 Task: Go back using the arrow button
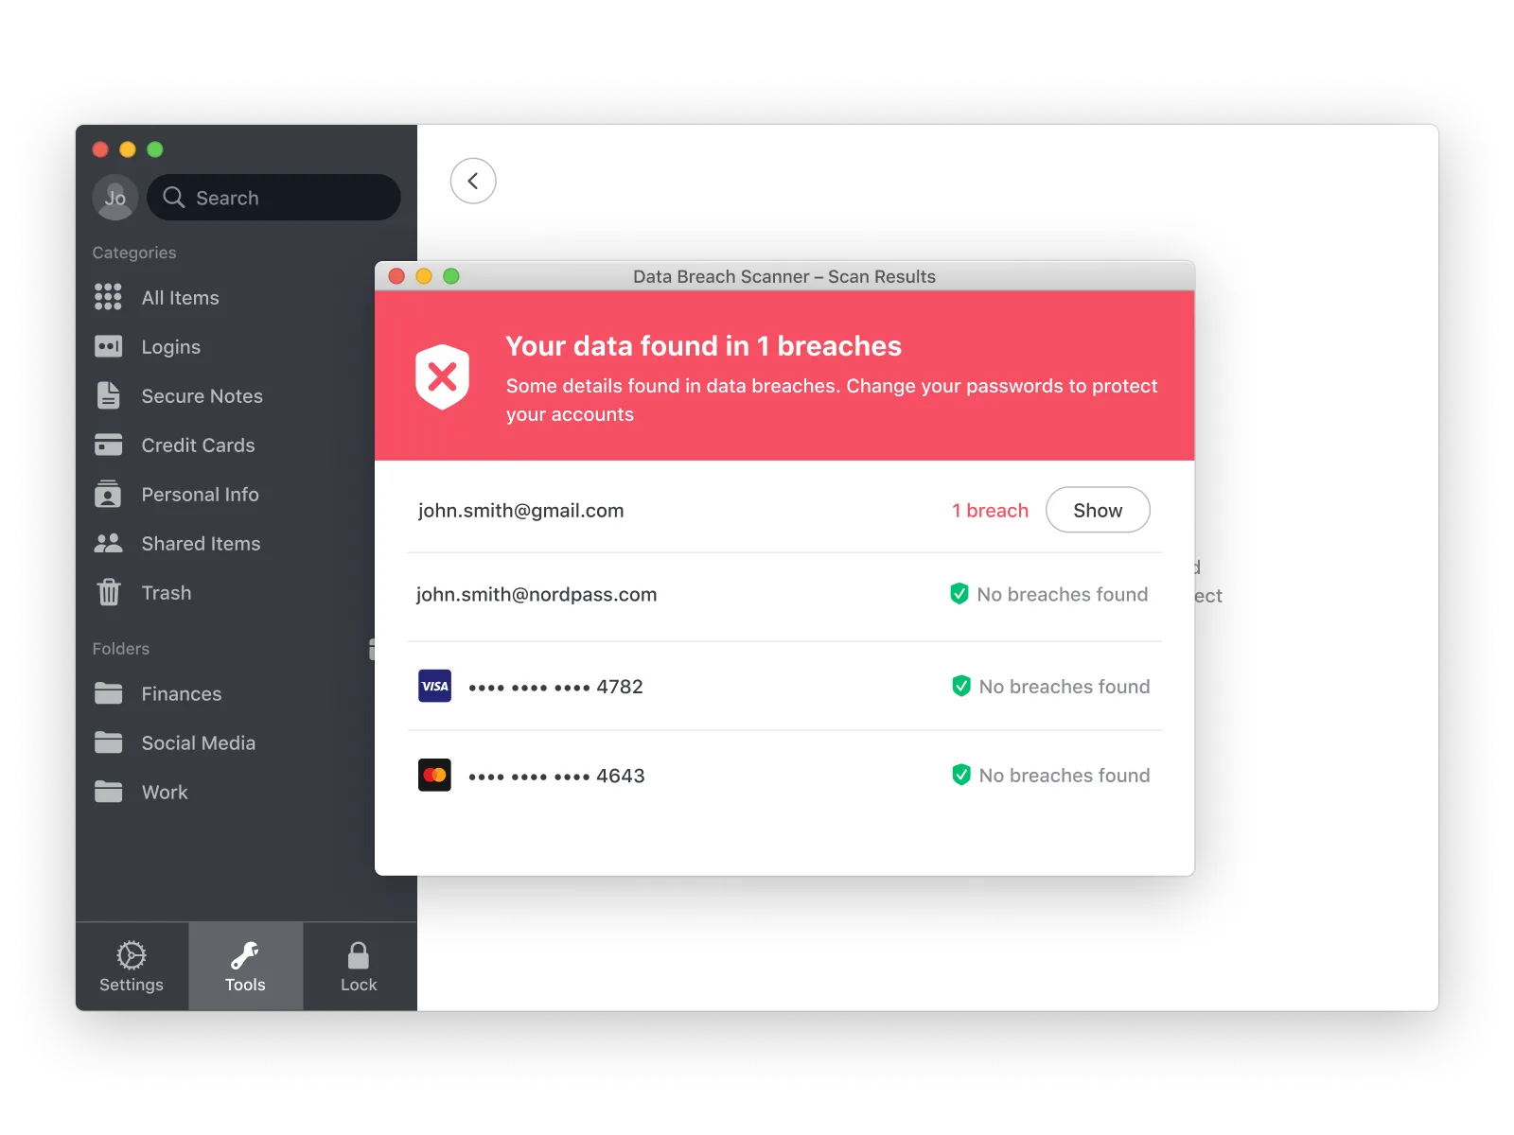473,181
